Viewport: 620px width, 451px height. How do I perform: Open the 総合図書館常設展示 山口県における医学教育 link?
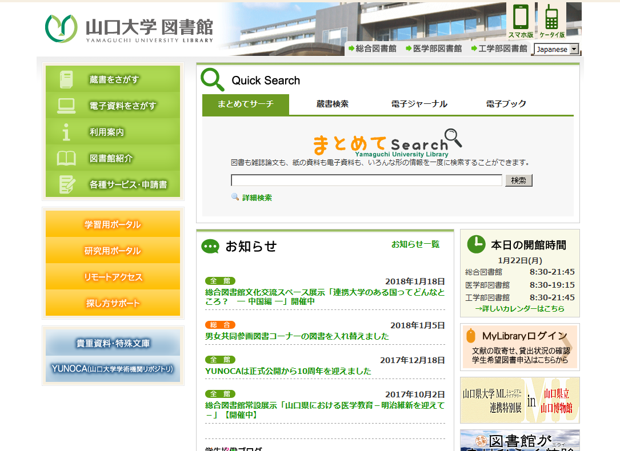[x=325, y=410]
